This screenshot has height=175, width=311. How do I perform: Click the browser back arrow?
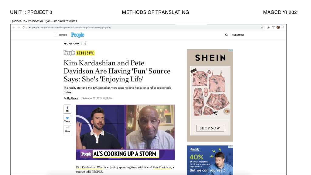pyautogui.click(x=14, y=27)
